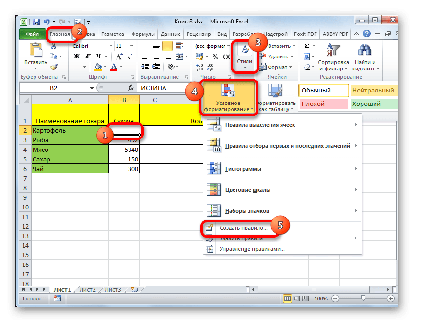
Task: Click the Decrease decimal icon
Action: click(x=210, y=67)
